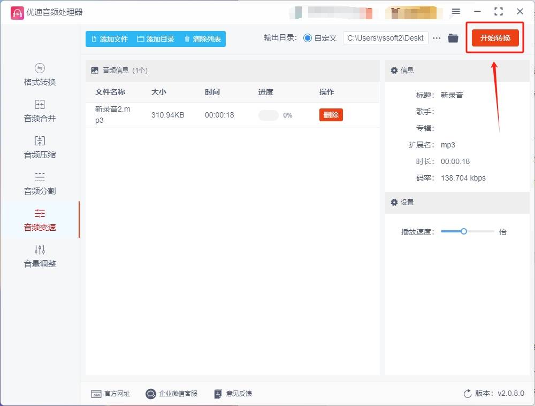The image size is (535, 406).
Task: Click 添加目录 to add a folder
Action: 156,39
